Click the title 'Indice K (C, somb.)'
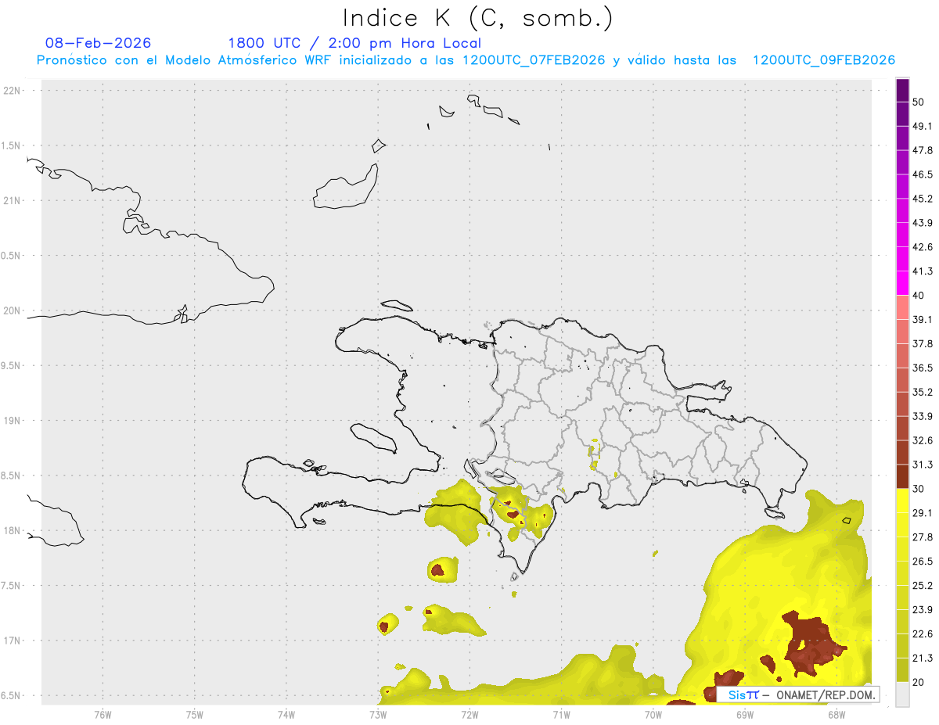 477,18
